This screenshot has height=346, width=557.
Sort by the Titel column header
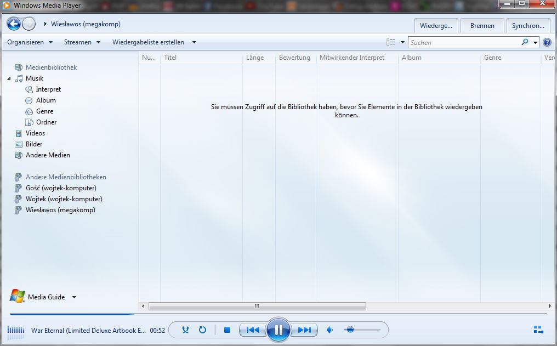tap(201, 58)
